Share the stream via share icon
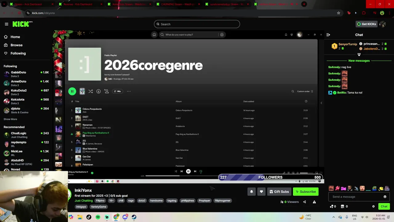This screenshot has width=394, height=222. (304, 202)
